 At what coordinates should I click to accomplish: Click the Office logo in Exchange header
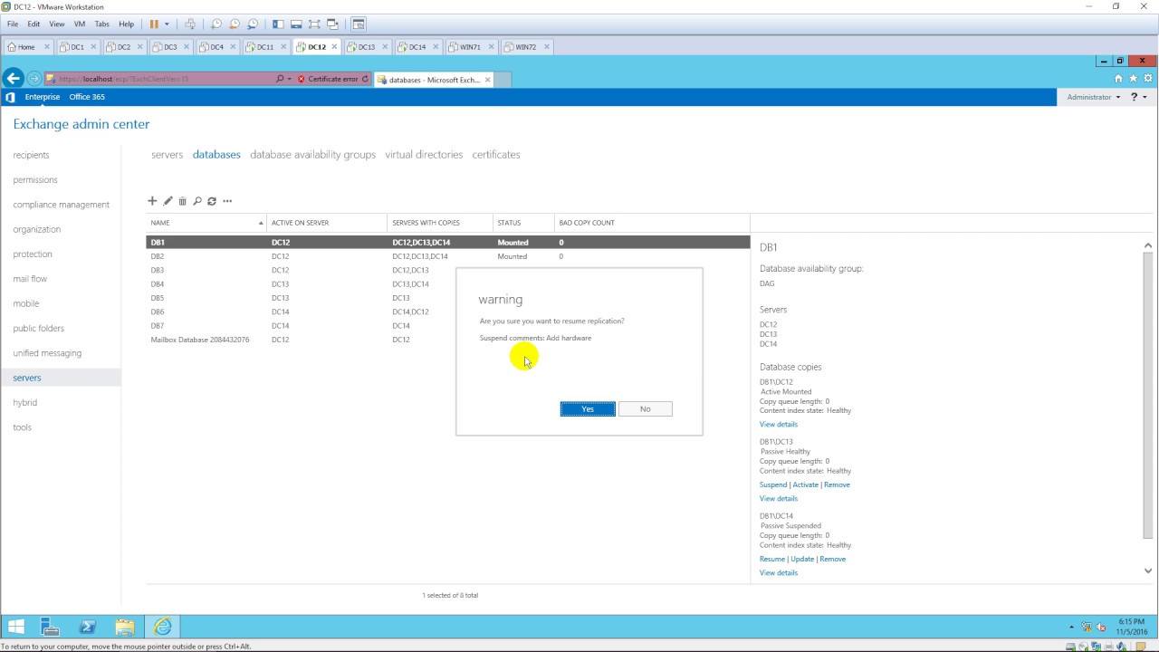coord(11,97)
